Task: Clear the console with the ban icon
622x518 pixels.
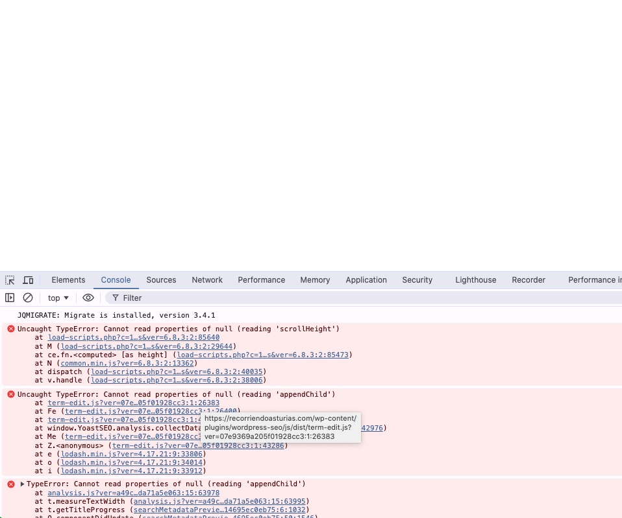Action: [28, 298]
